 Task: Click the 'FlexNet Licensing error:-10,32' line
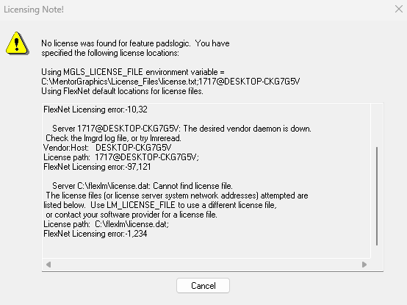[x=96, y=110]
